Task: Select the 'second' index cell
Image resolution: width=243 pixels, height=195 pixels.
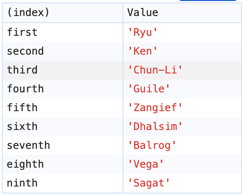Action: pos(63,51)
